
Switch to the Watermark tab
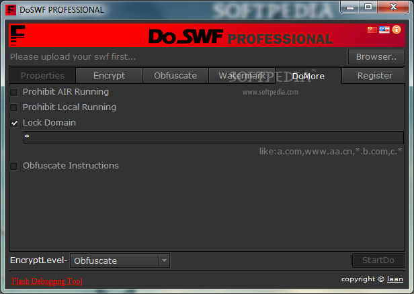point(242,76)
